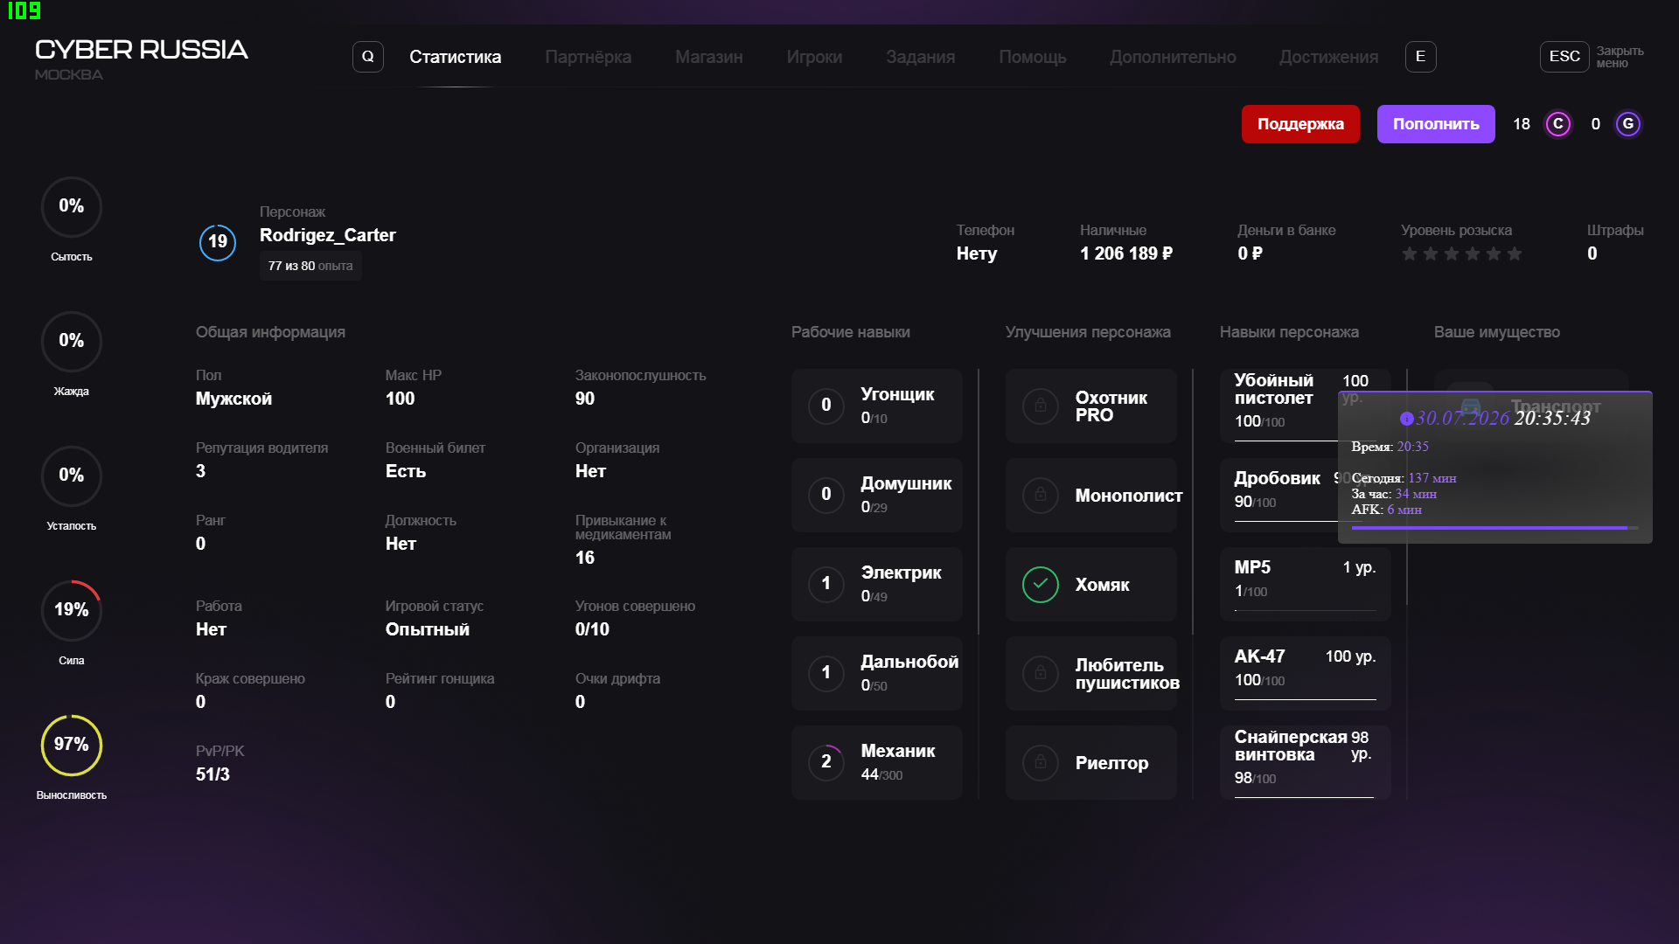Click the lock icon on Любитель пушистиков
The width and height of the screenshot is (1679, 944).
click(x=1041, y=674)
